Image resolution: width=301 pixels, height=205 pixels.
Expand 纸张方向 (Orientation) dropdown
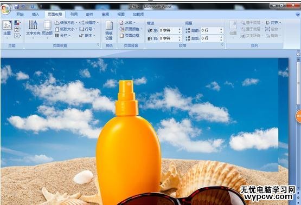click(66, 23)
